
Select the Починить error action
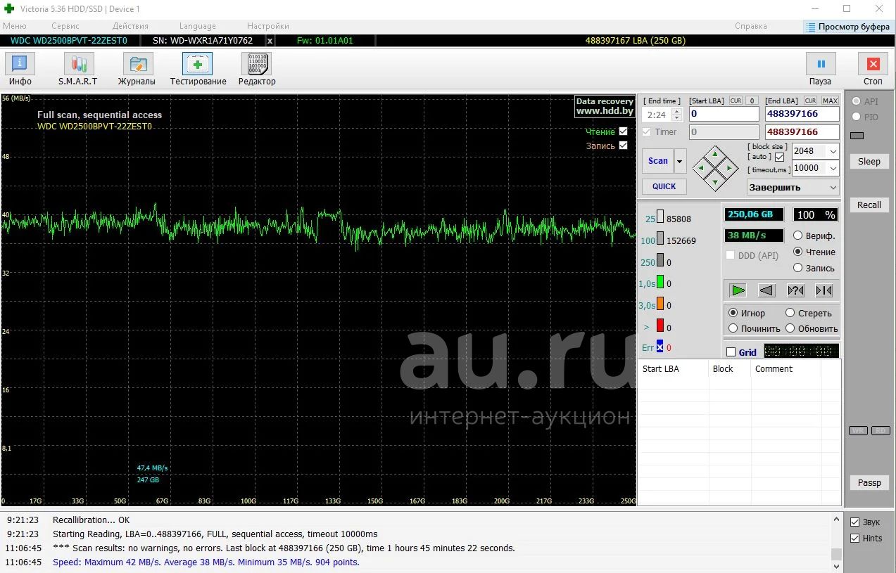tap(733, 328)
